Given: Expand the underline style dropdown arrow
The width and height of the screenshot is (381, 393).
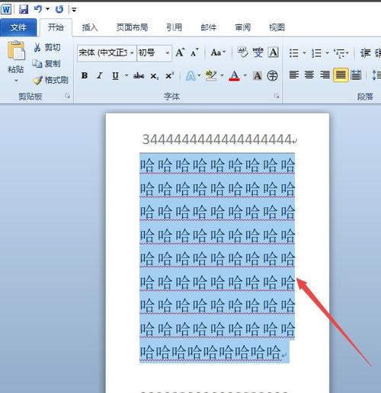Looking at the screenshot, I should click(x=126, y=75).
